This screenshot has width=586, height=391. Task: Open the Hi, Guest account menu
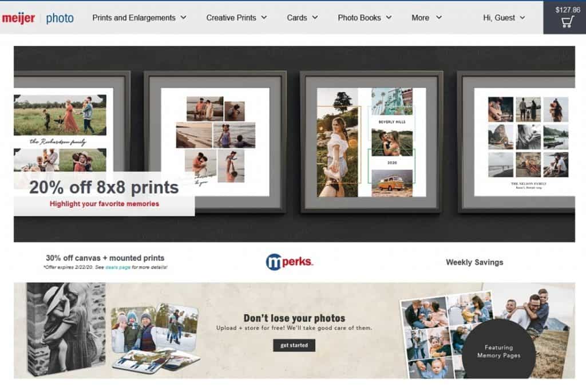498,18
